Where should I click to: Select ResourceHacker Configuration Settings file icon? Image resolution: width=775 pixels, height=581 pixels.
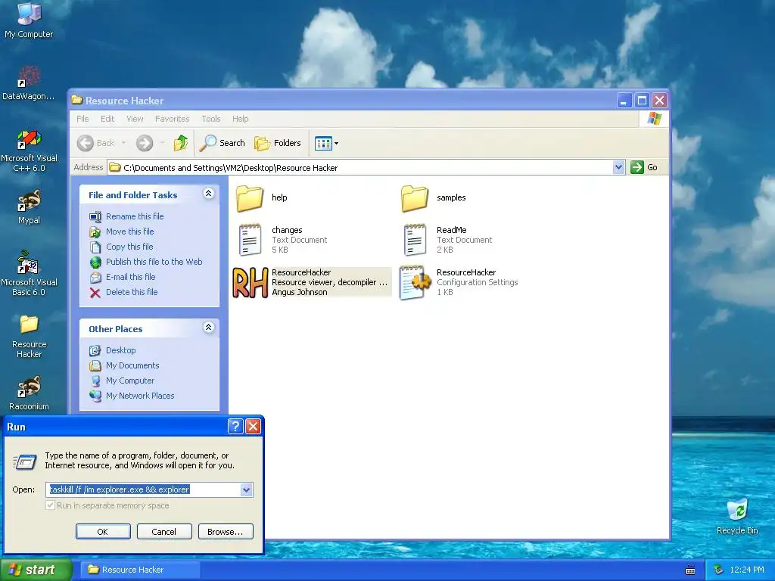tap(415, 282)
